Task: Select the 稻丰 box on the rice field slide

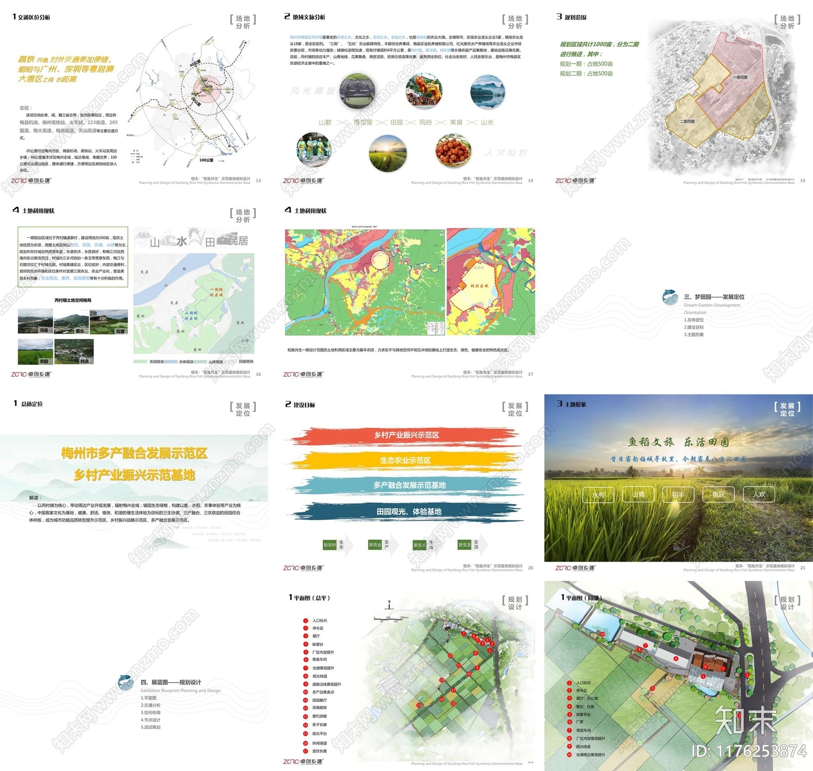Action: (678, 495)
